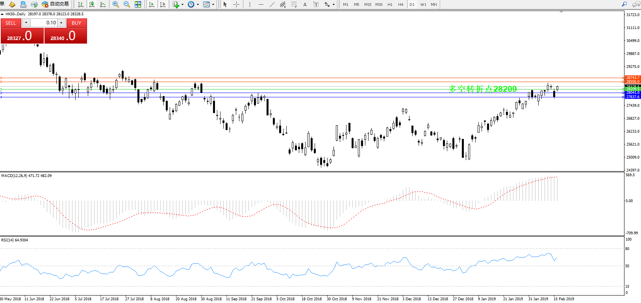Open the chart templates dropdown arrow

coord(213,5)
